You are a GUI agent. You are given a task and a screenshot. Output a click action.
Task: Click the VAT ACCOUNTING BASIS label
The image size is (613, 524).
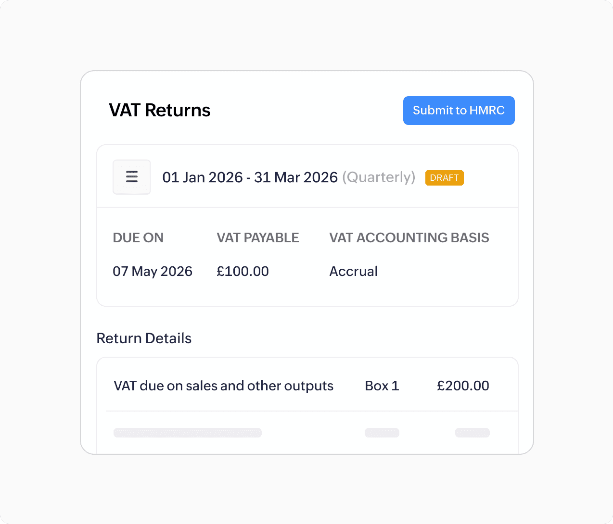[x=409, y=237]
